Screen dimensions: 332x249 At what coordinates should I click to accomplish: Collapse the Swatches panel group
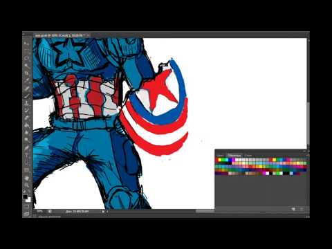click(304, 151)
